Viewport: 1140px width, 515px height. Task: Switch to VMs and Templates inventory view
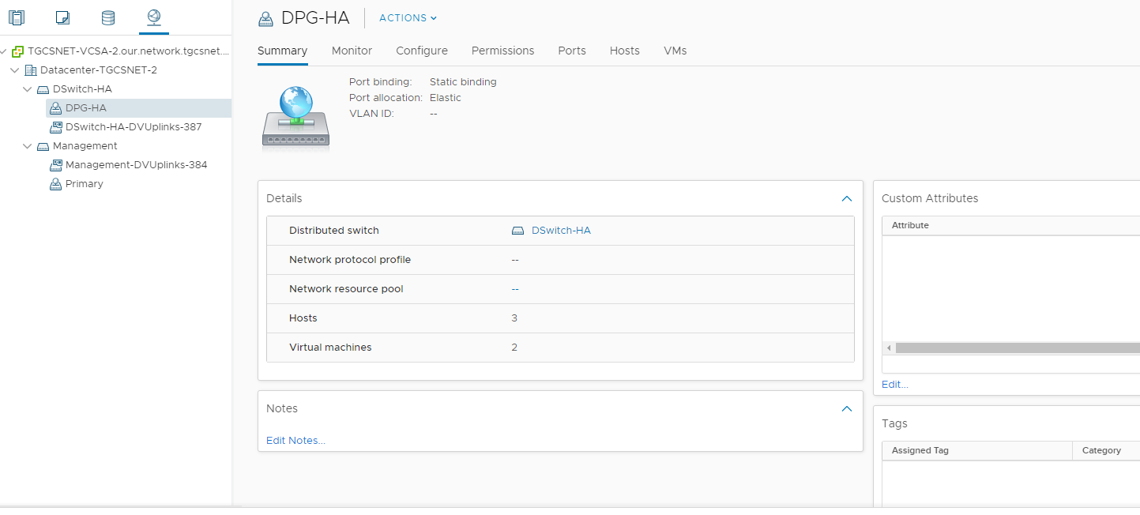tap(63, 17)
